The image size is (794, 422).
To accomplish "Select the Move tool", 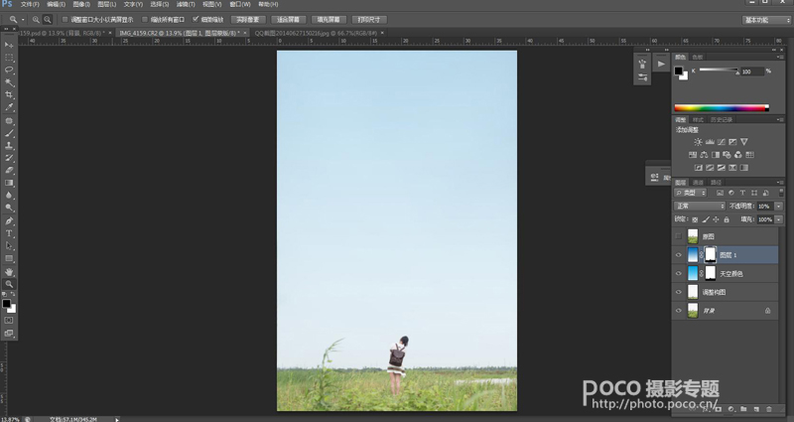I will pyautogui.click(x=9, y=46).
